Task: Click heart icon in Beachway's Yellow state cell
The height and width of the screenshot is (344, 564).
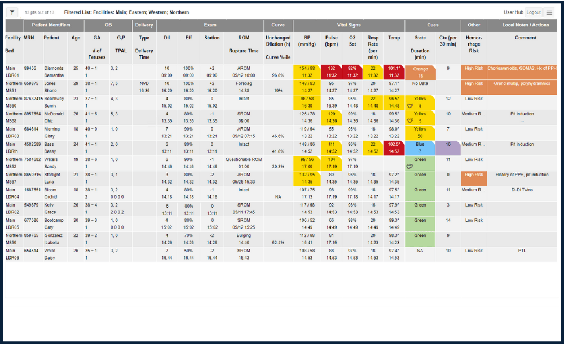Action: 410,105
